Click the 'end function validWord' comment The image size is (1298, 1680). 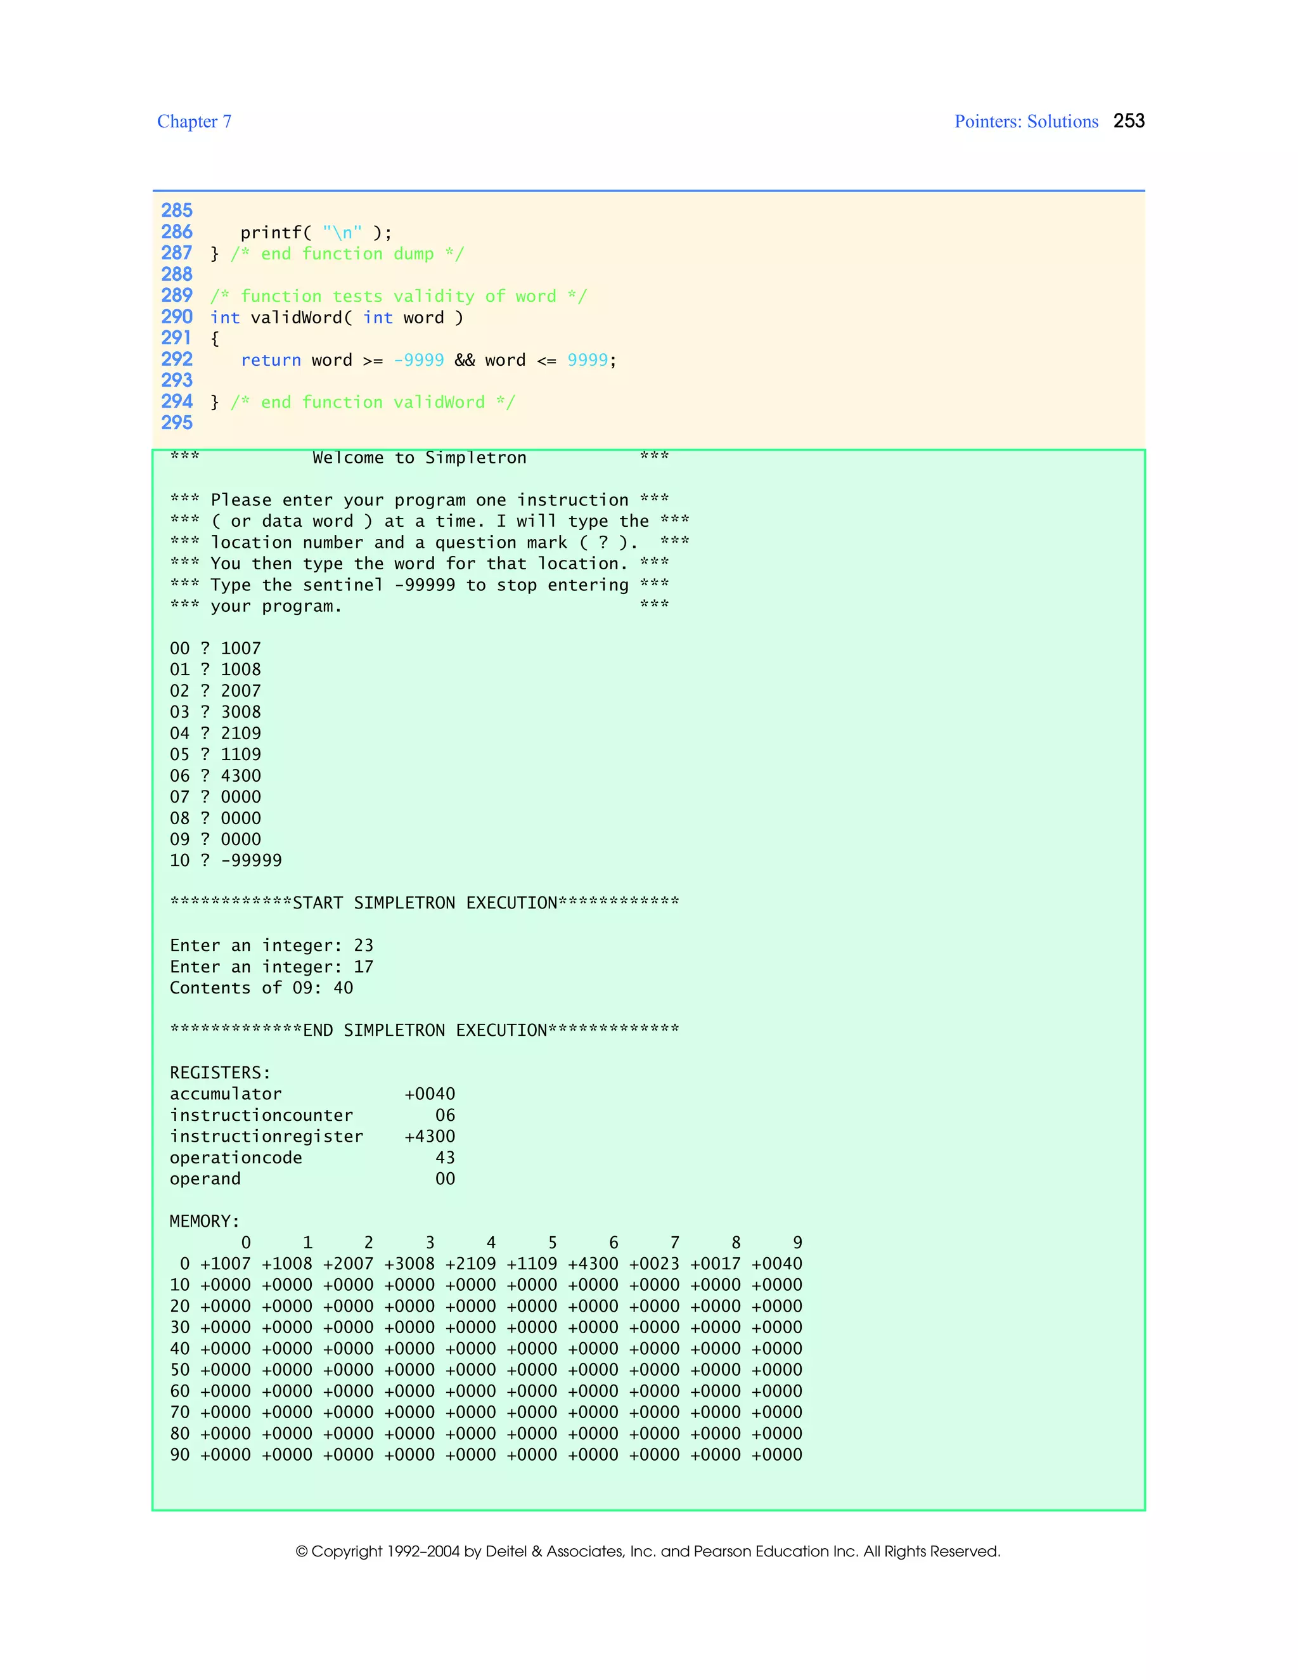click(x=372, y=403)
